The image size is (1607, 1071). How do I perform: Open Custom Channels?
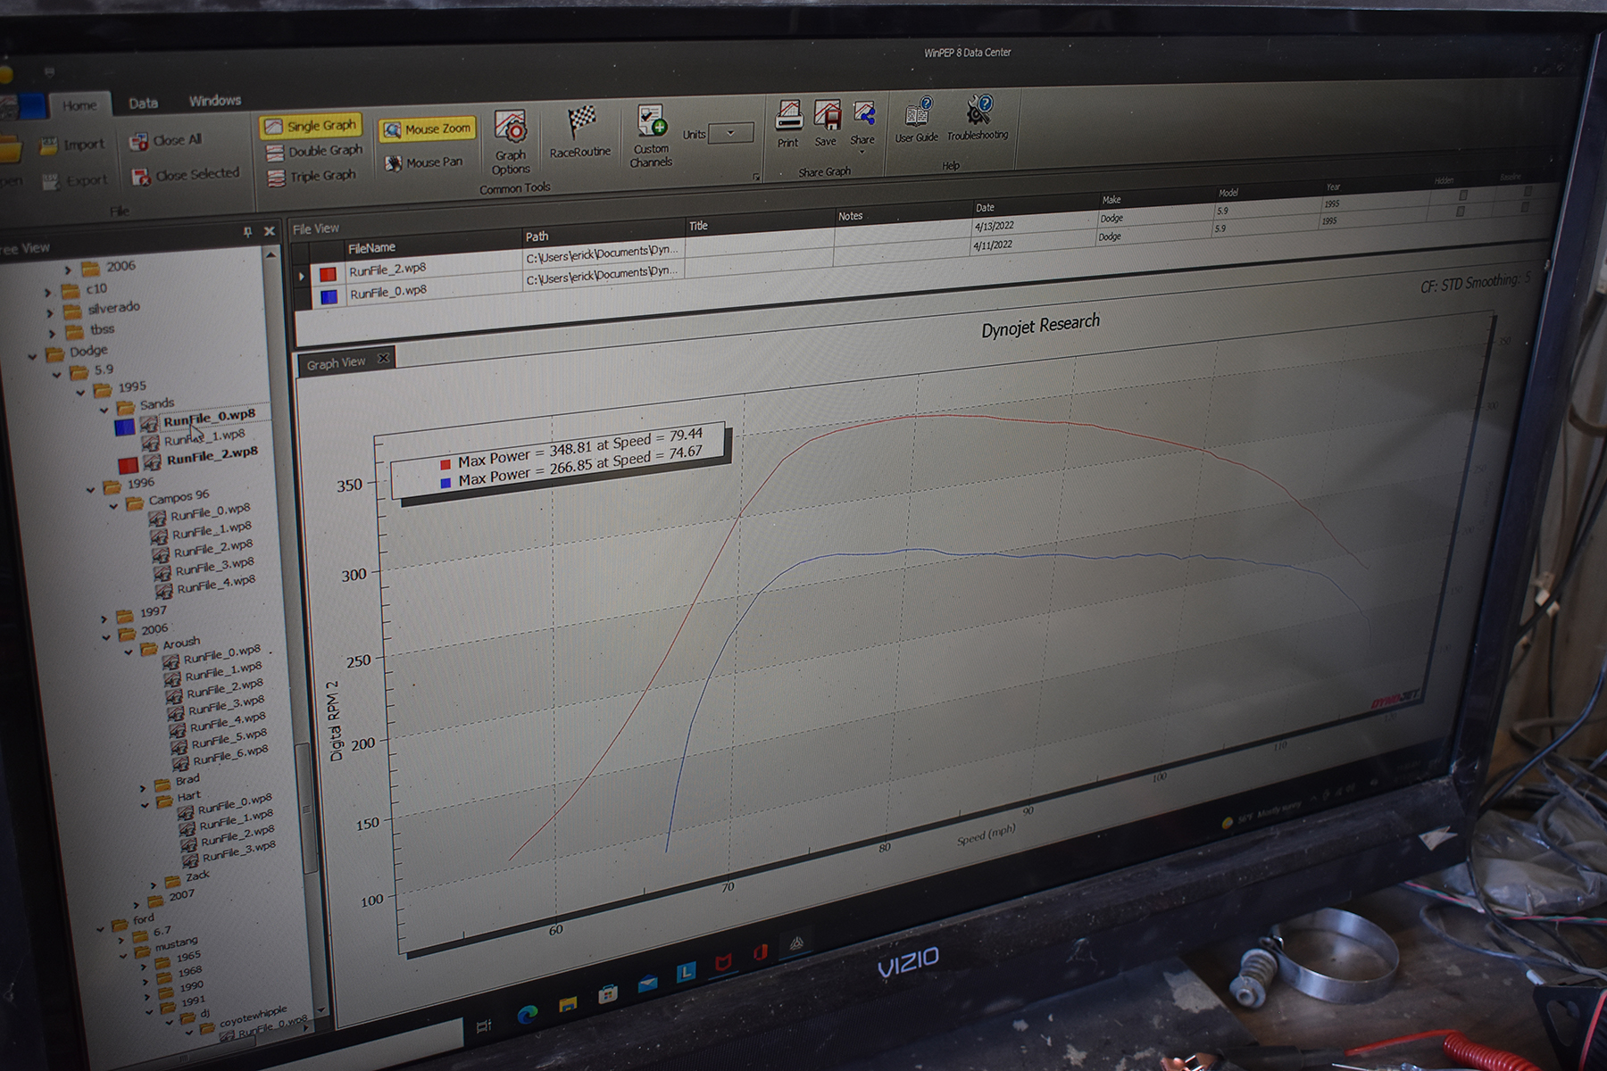coord(652,135)
